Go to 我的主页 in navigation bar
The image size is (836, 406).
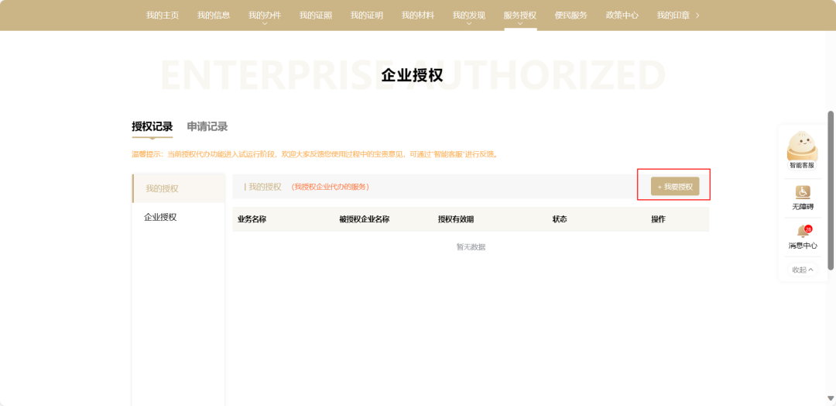pos(163,15)
